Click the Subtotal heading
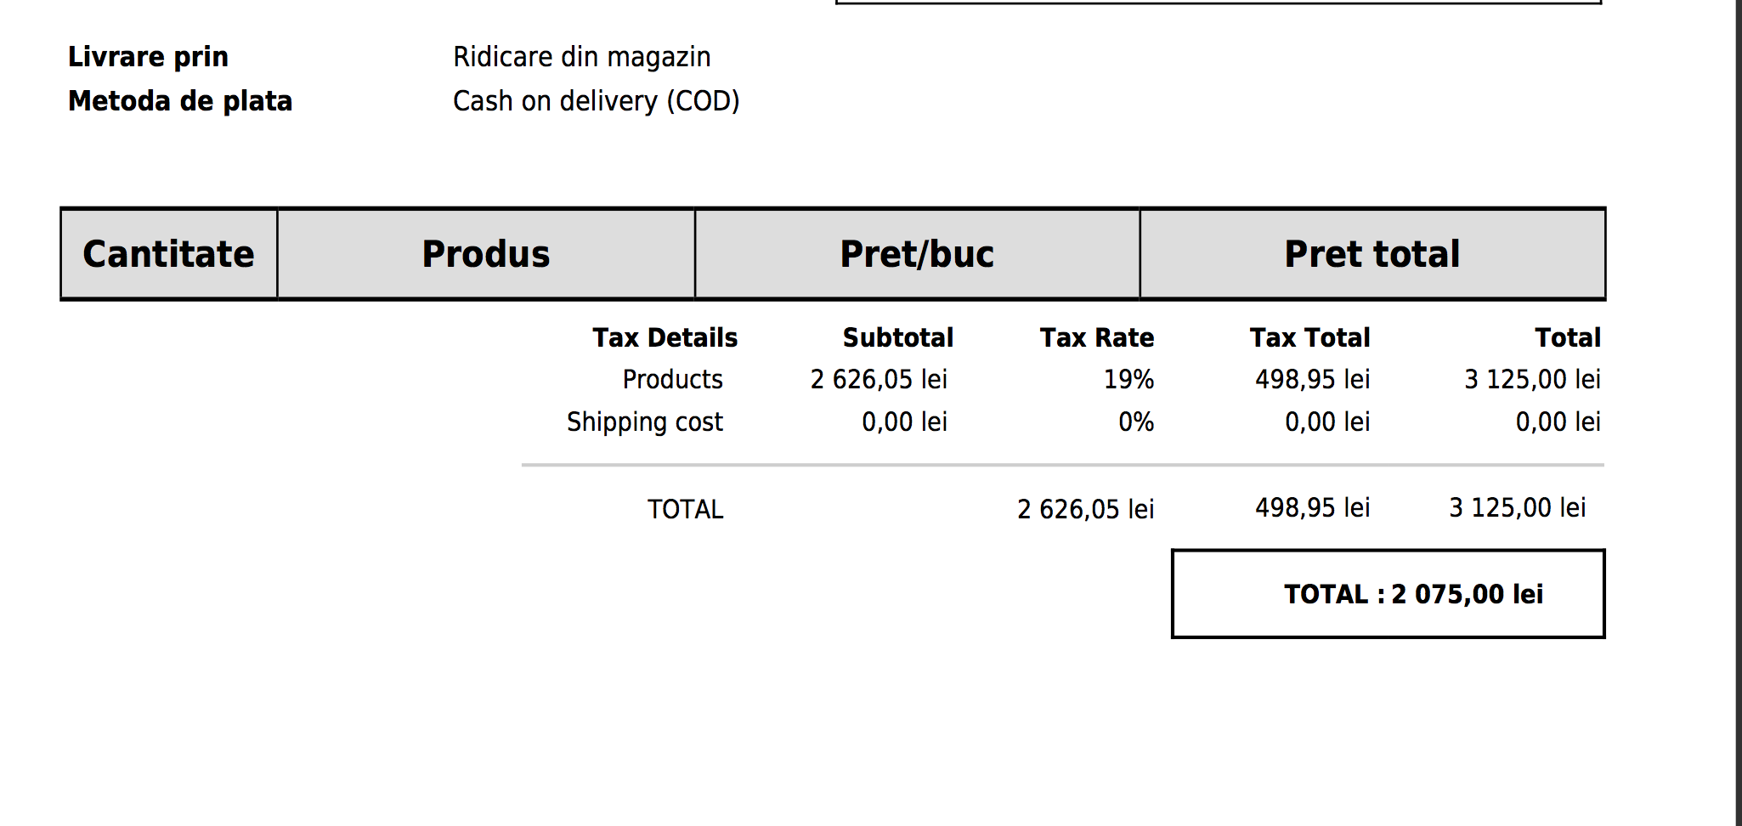The height and width of the screenshot is (826, 1742). (x=898, y=337)
